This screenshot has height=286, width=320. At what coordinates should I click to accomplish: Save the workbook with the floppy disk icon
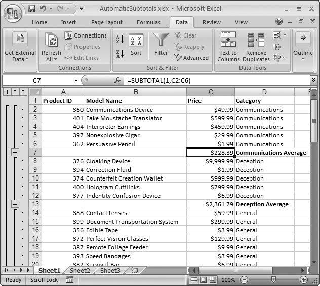coord(32,9)
